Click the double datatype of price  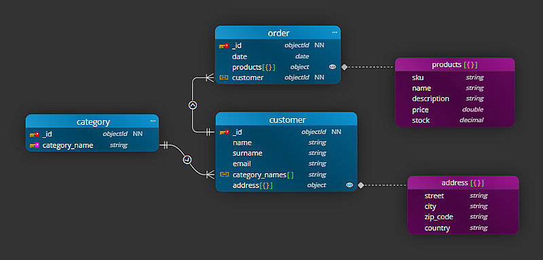(x=472, y=110)
